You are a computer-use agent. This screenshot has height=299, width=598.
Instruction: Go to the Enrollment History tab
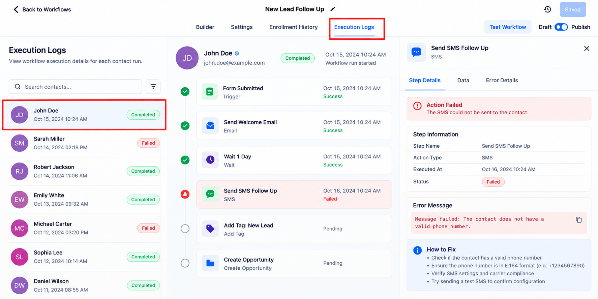pos(293,27)
